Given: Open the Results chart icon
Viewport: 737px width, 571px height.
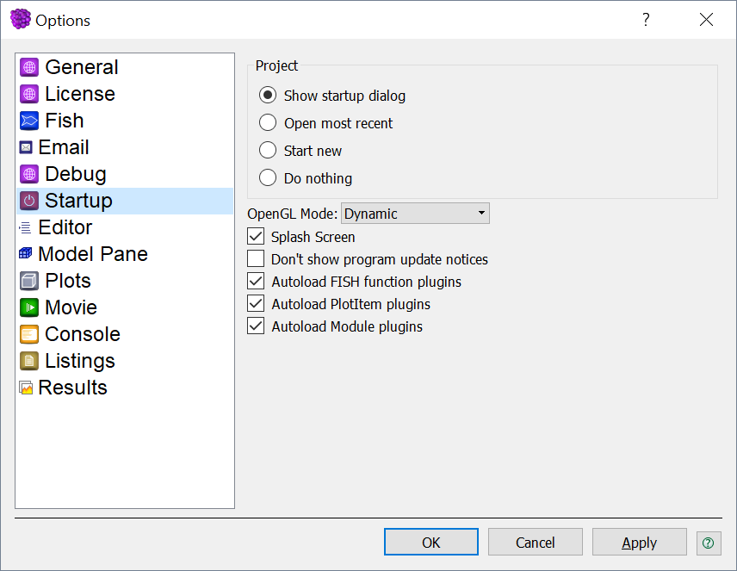Looking at the screenshot, I should (26, 388).
